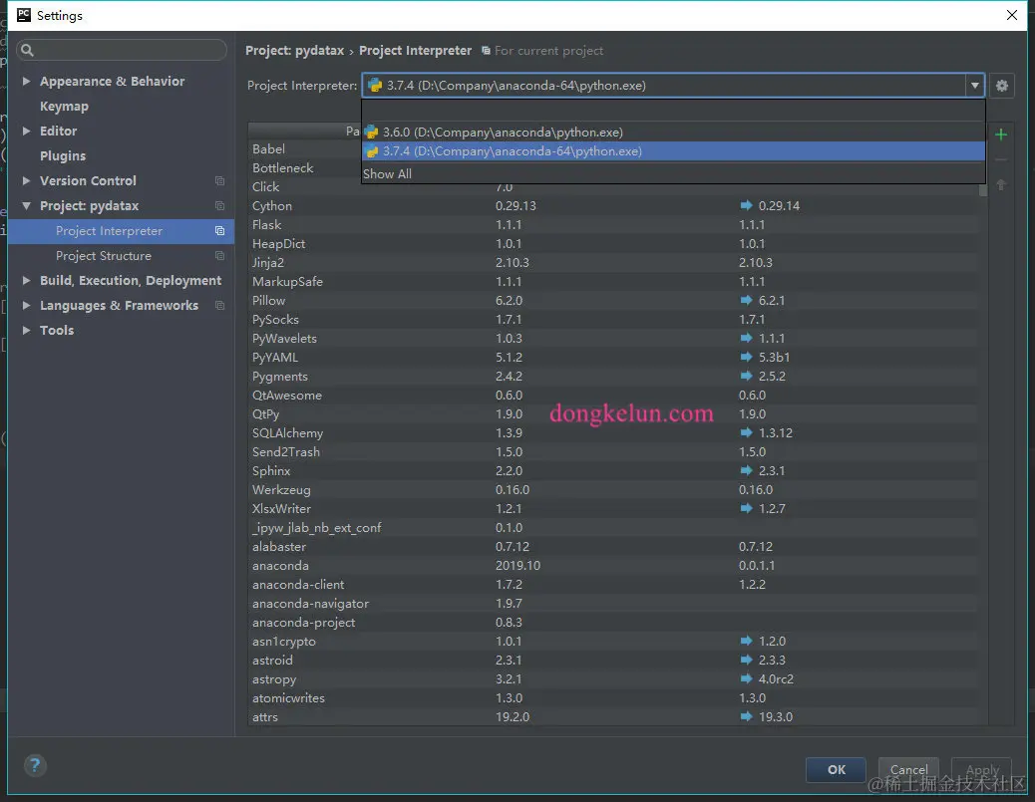Viewport: 1035px width, 802px height.
Task: Select the PySocks package row
Action: (614, 319)
